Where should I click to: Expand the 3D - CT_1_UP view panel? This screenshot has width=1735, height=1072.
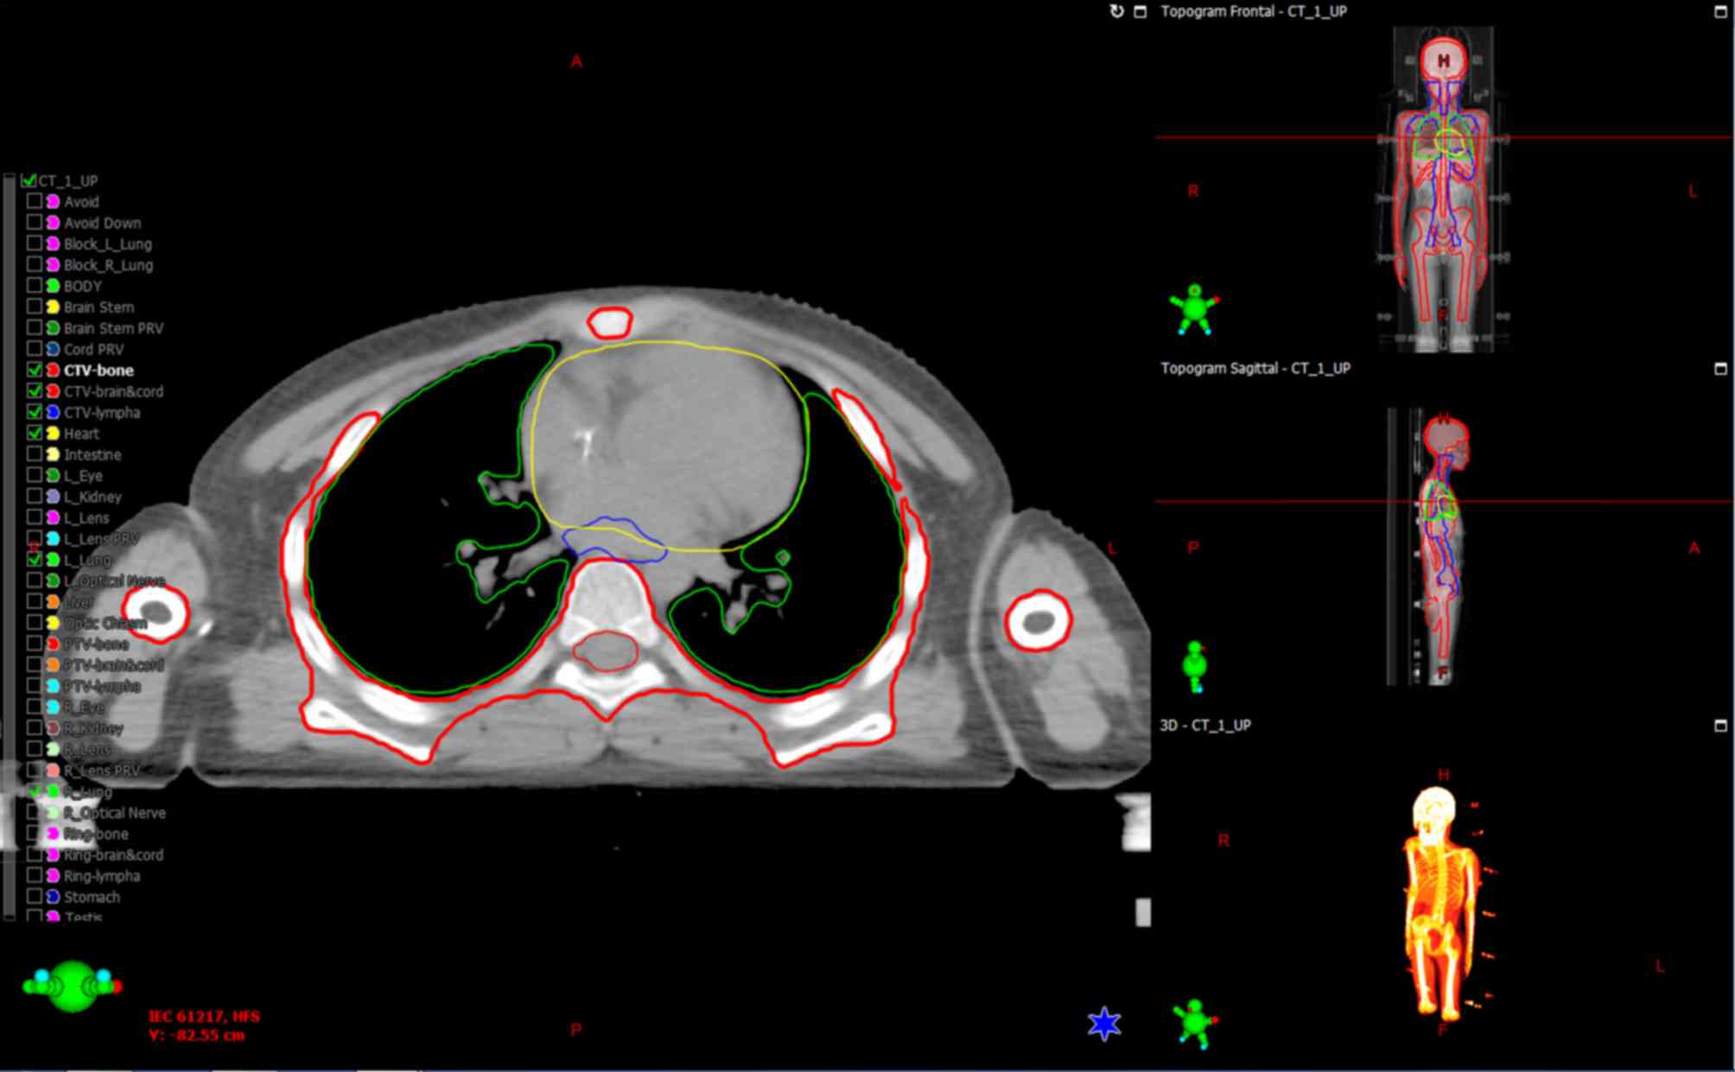coord(1719,726)
